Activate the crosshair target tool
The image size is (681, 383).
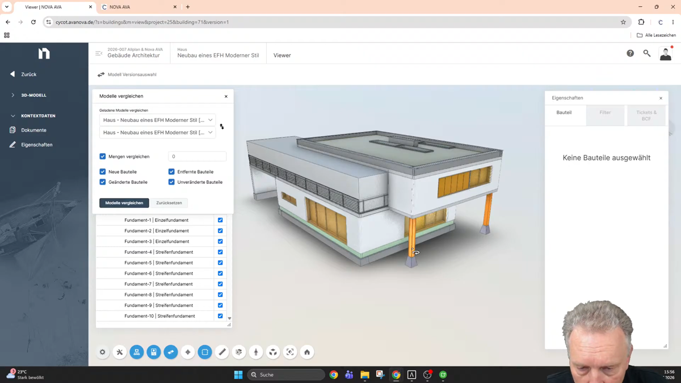tap(188, 352)
